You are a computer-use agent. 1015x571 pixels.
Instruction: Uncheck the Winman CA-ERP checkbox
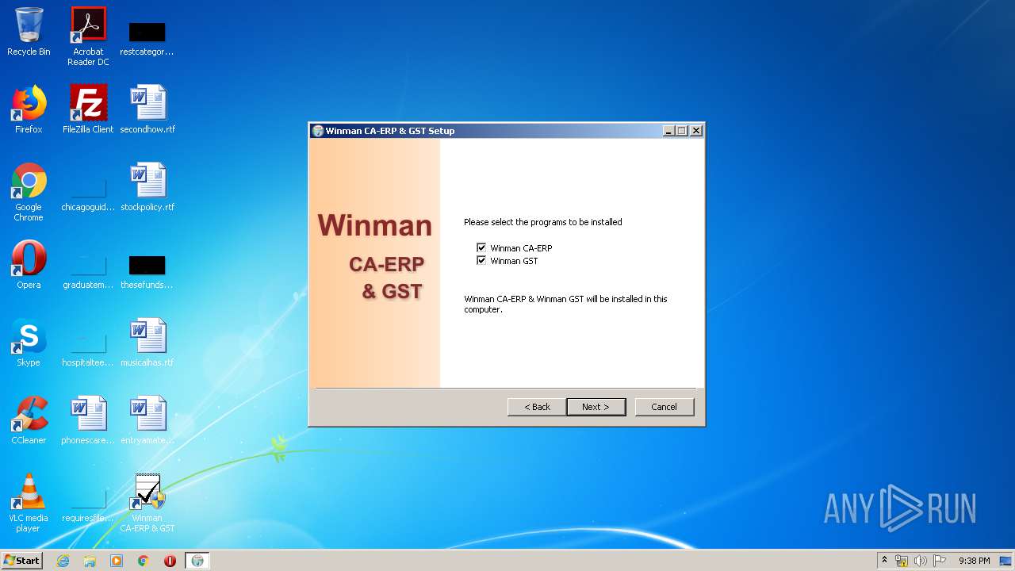(481, 248)
